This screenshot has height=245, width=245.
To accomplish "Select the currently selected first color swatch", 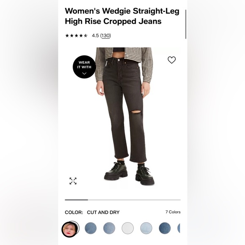I will [70, 229].
